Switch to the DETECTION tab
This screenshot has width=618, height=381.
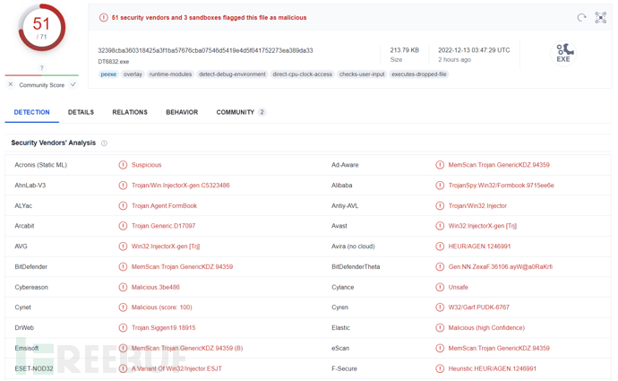tap(32, 112)
